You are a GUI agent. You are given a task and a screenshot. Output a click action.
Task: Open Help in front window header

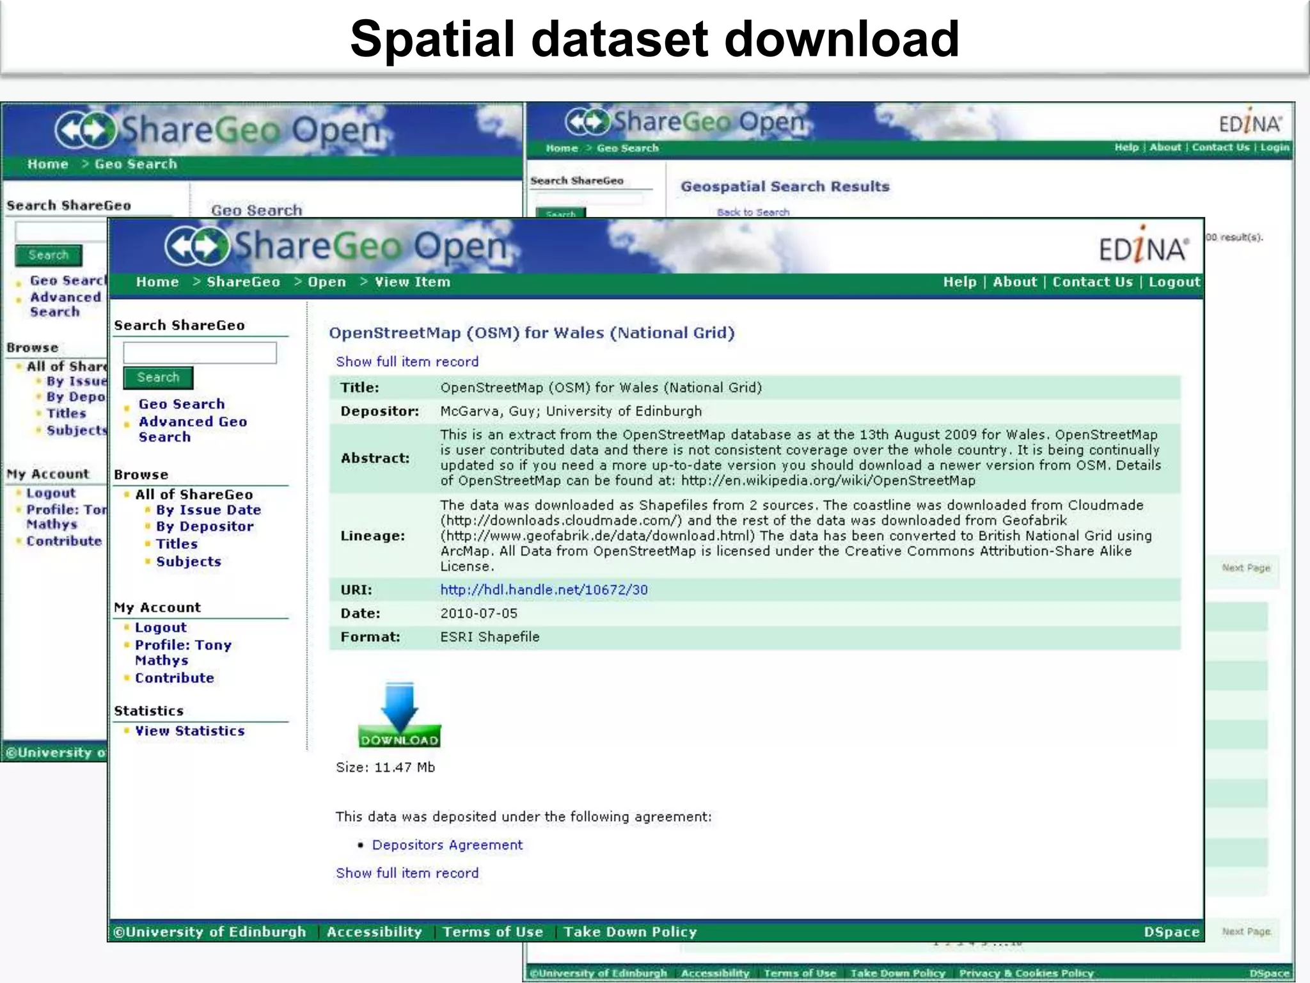959,282
